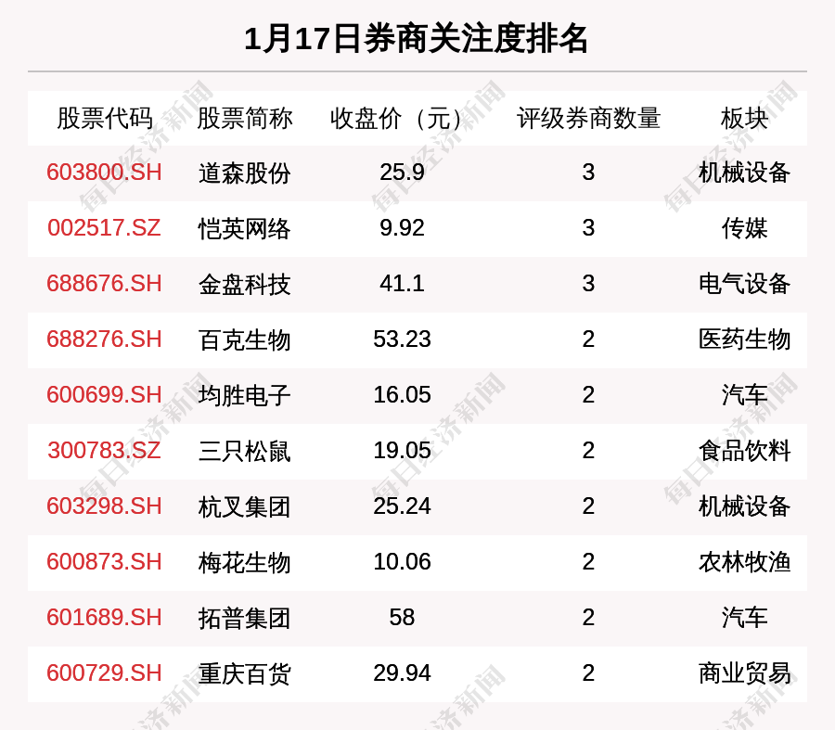Select stock name 三只松鼠
The height and width of the screenshot is (730, 835).
click(244, 451)
